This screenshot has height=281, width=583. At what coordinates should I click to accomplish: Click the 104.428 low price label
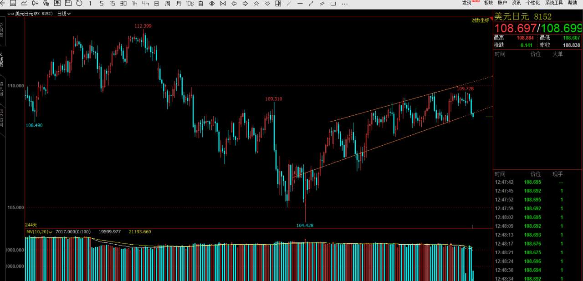[x=305, y=225]
